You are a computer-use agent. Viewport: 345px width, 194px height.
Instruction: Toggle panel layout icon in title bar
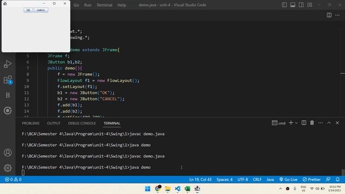[x=293, y=5]
